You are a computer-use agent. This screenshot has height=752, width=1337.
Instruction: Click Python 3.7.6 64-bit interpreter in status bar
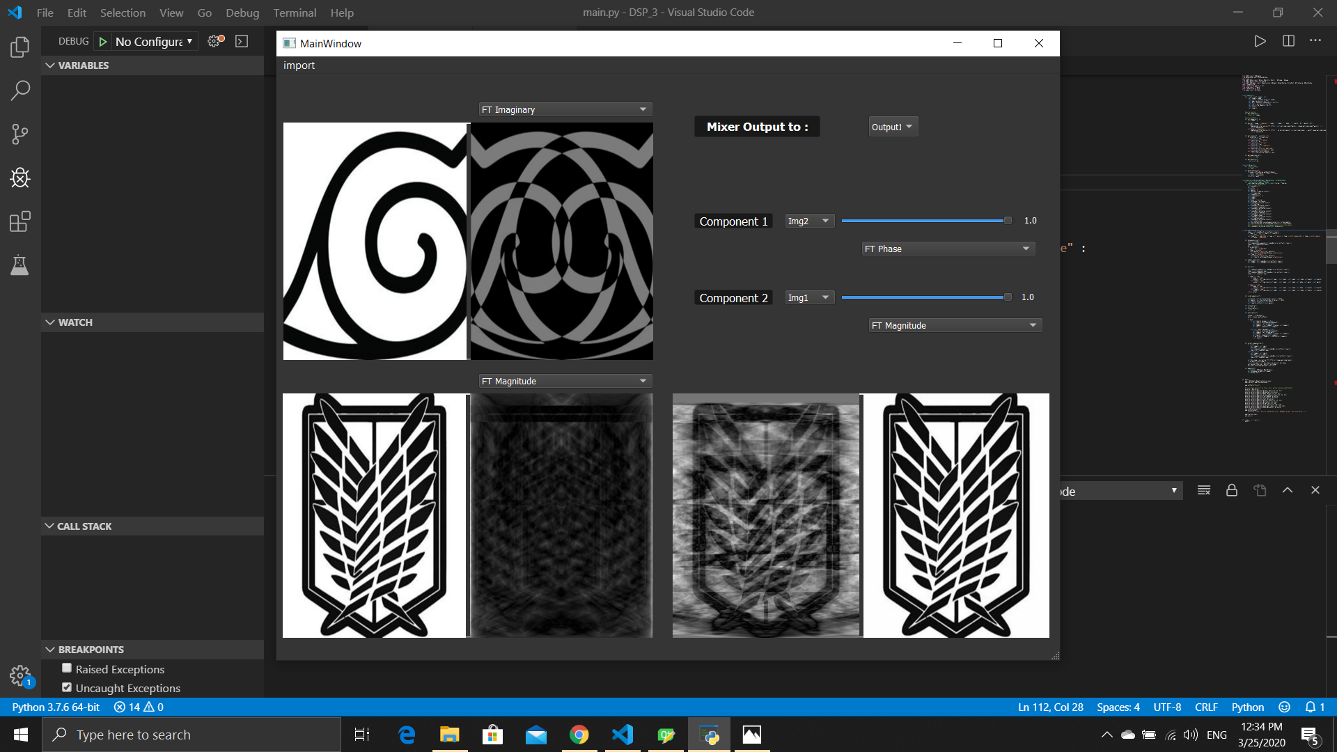(56, 707)
